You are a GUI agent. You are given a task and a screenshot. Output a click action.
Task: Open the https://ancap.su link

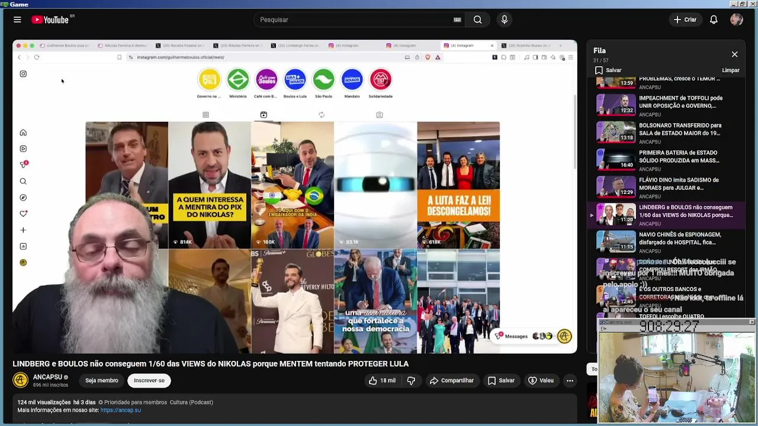121,410
